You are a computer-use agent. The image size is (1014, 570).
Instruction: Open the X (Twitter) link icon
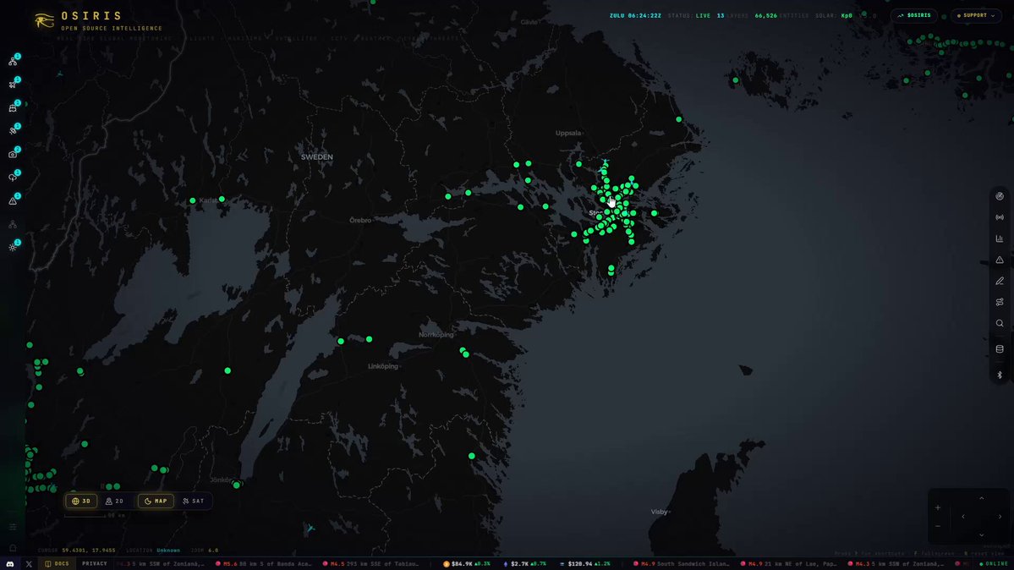coord(29,564)
